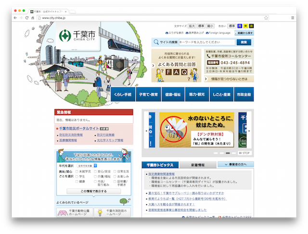This screenshot has height=234, width=308.
Task: Open the 防犯防災消防情報 link
Action: (71, 135)
